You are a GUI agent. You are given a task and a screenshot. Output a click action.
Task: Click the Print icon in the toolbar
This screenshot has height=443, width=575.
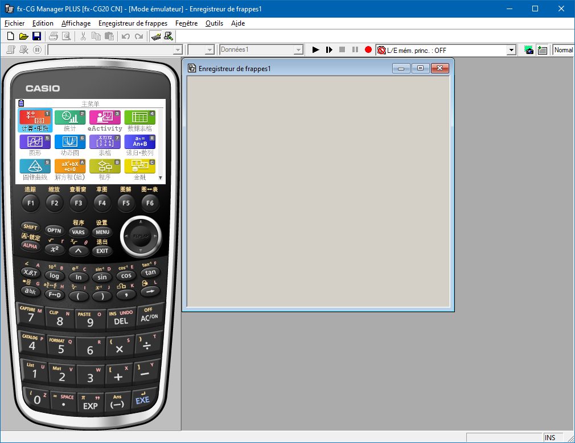(54, 36)
